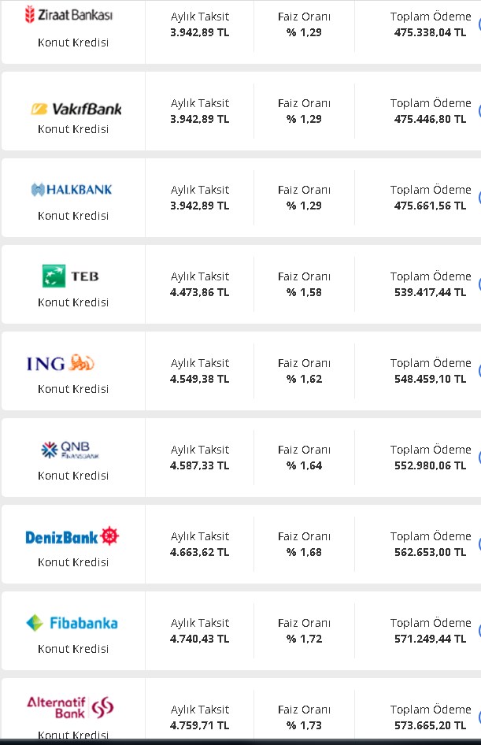Open the Fibabanka logo
The width and height of the screenshot is (481, 745).
(72, 623)
